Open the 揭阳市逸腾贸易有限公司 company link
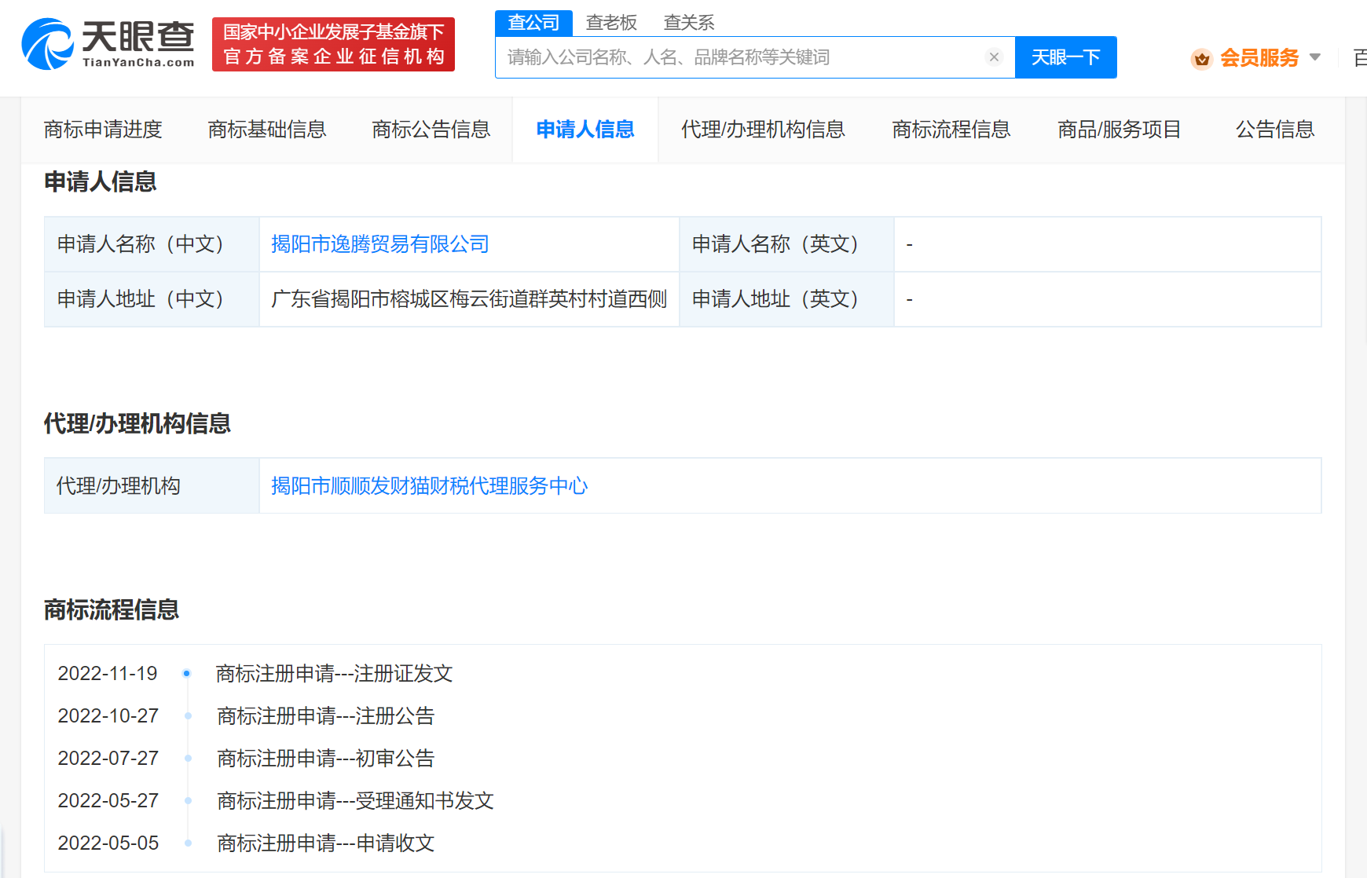 (380, 244)
